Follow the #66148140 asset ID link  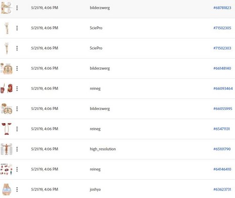(222, 68)
